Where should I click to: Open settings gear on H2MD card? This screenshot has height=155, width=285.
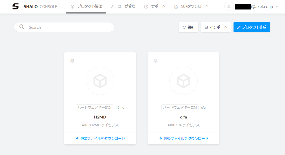point(72,61)
